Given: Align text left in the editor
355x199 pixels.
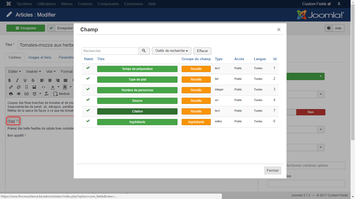Looking at the screenshot, I should click(x=42, y=80).
